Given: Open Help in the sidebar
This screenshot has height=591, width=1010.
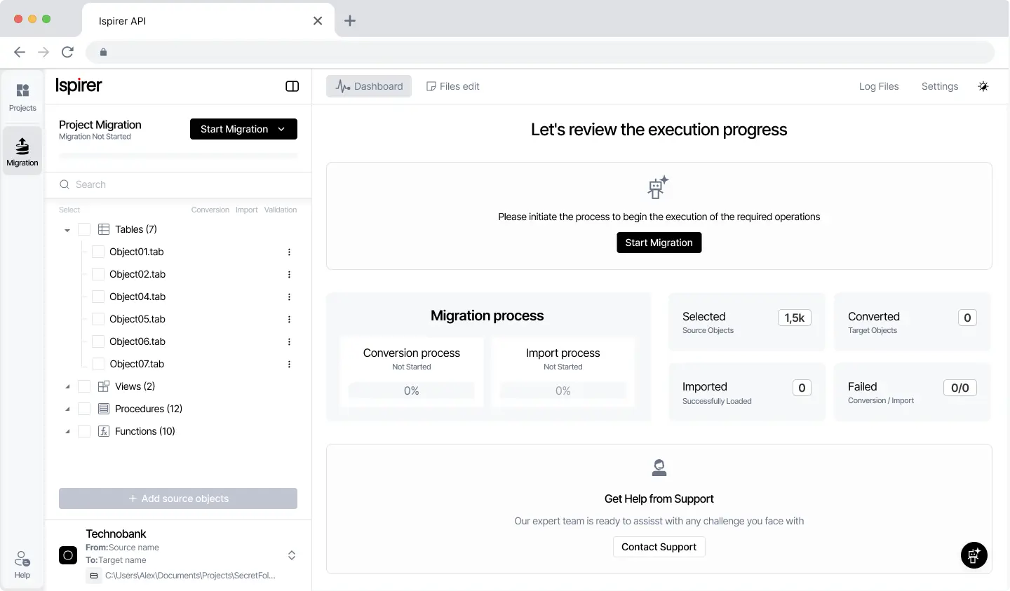Looking at the screenshot, I should (22, 564).
